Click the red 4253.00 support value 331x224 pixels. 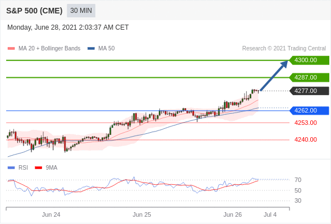(x=305, y=123)
